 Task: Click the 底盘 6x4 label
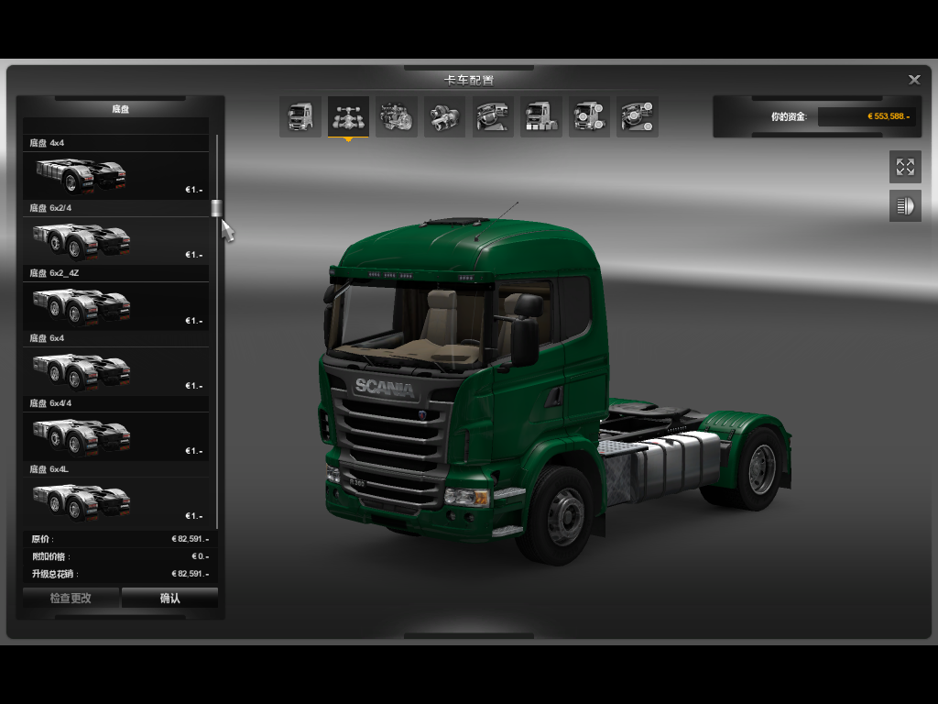click(x=47, y=338)
